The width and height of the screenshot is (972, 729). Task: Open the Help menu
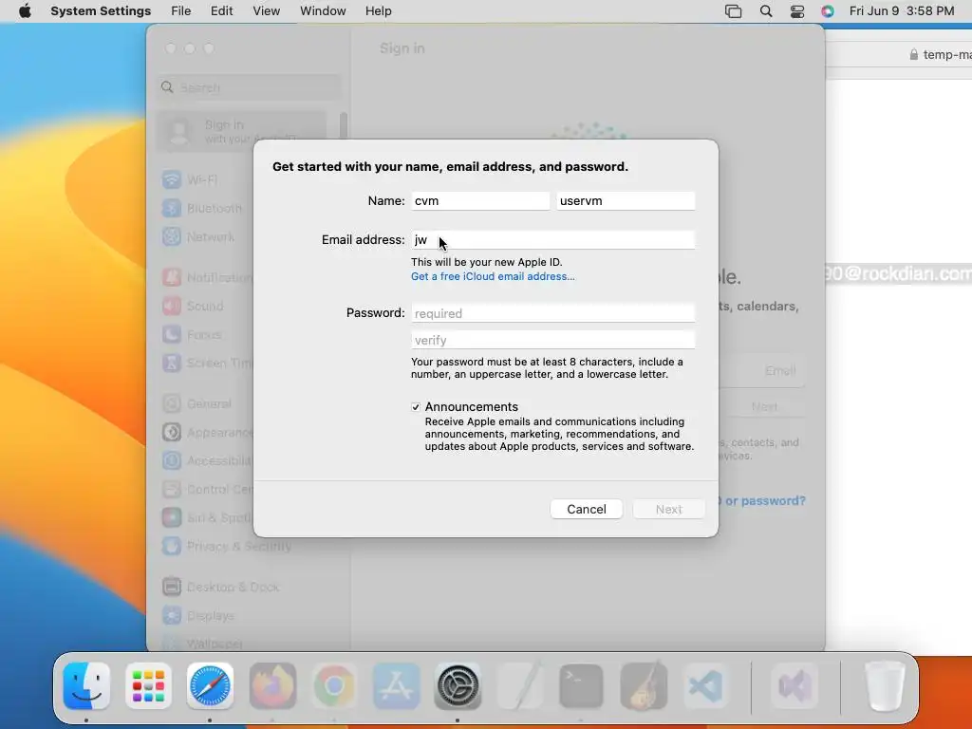point(378,11)
